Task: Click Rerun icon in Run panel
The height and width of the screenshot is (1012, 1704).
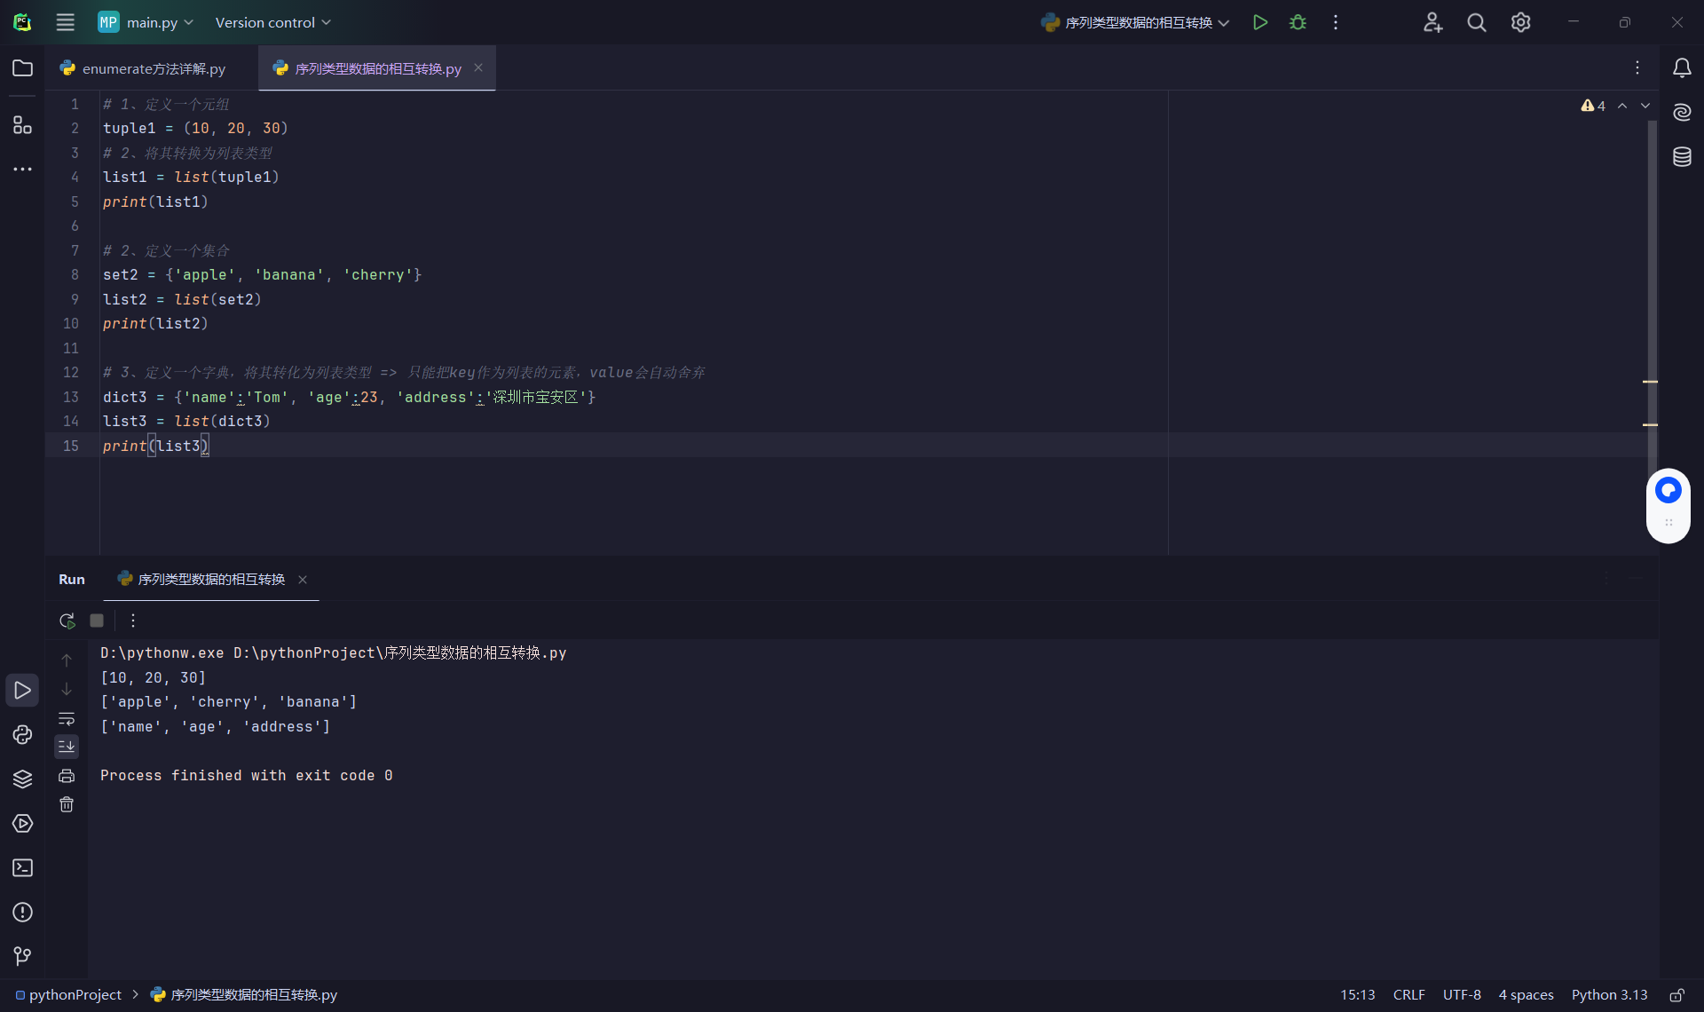Action: tap(67, 621)
